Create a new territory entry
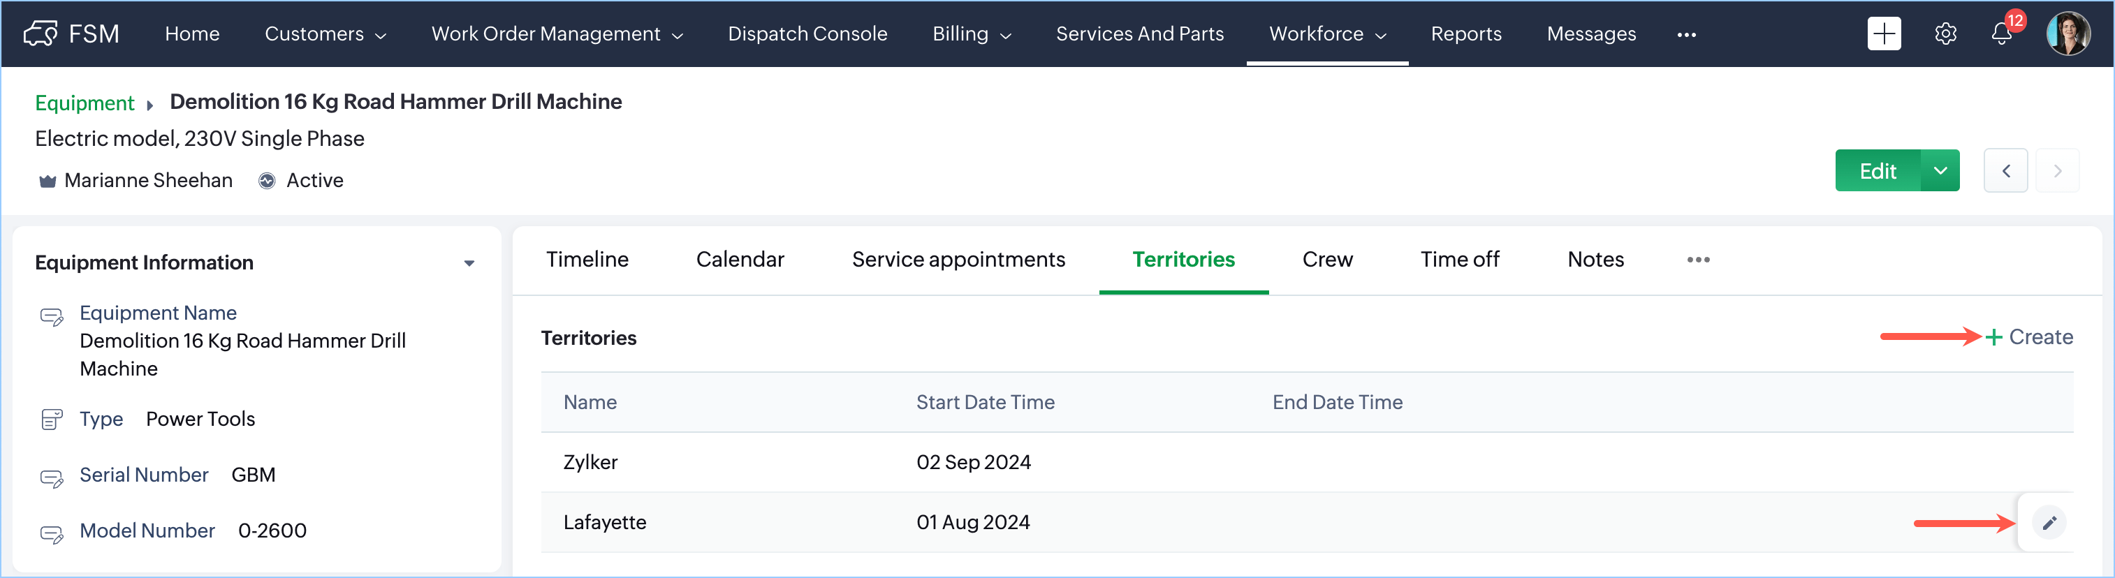 [x=2028, y=337]
